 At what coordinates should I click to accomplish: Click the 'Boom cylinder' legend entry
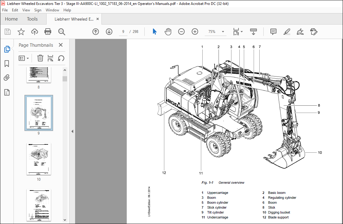click(x=218, y=202)
